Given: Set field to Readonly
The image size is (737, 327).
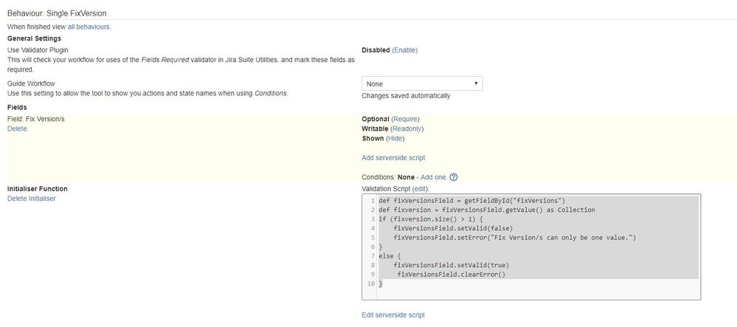Looking at the screenshot, I should tap(407, 128).
